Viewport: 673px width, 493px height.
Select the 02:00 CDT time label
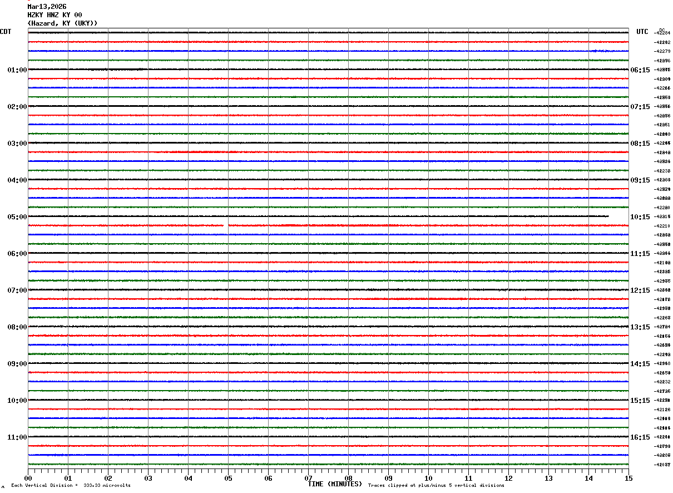pos(17,107)
